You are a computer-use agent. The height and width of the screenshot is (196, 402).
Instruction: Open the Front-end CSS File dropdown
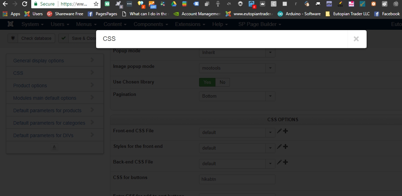click(x=237, y=133)
